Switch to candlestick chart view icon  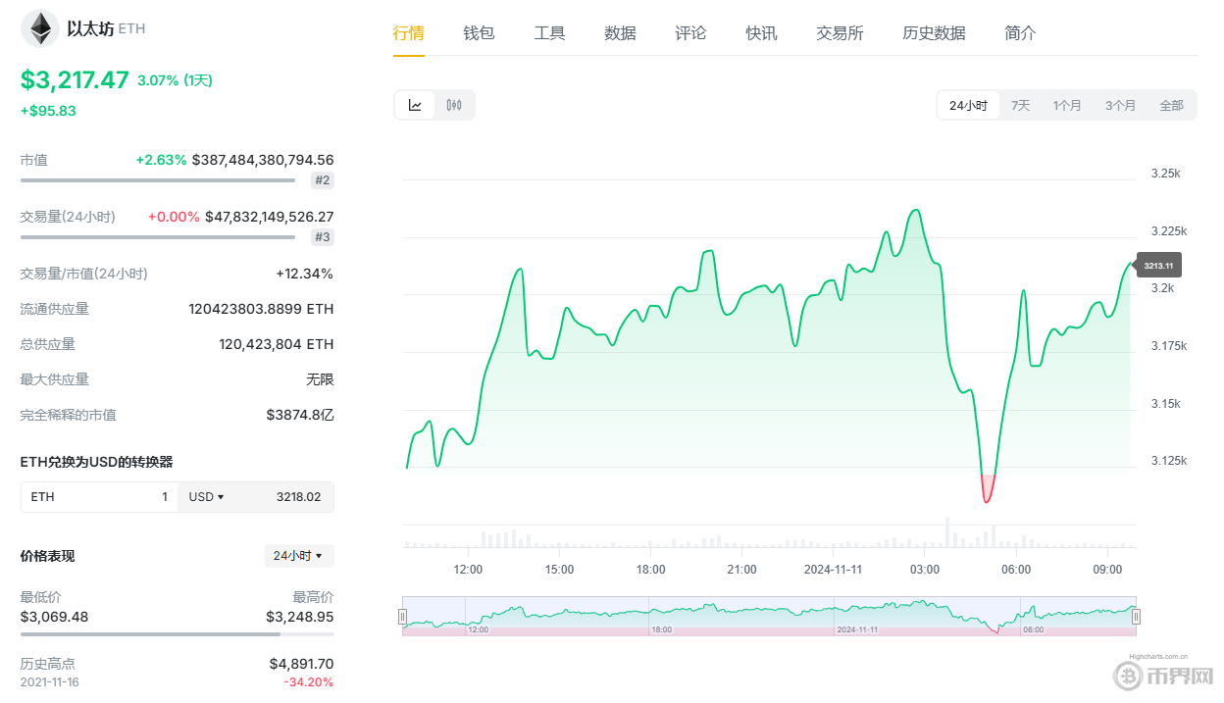454,105
